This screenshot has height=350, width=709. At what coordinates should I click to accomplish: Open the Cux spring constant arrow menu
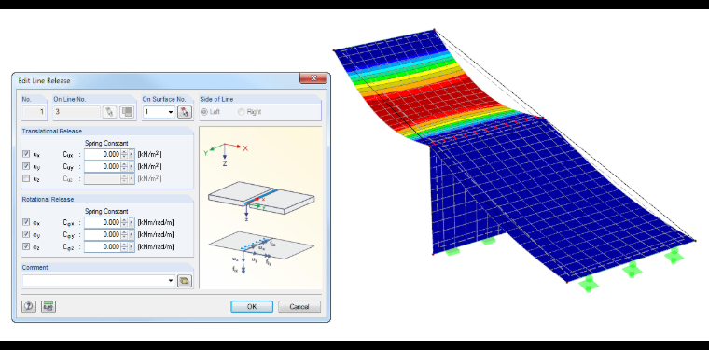132,154
